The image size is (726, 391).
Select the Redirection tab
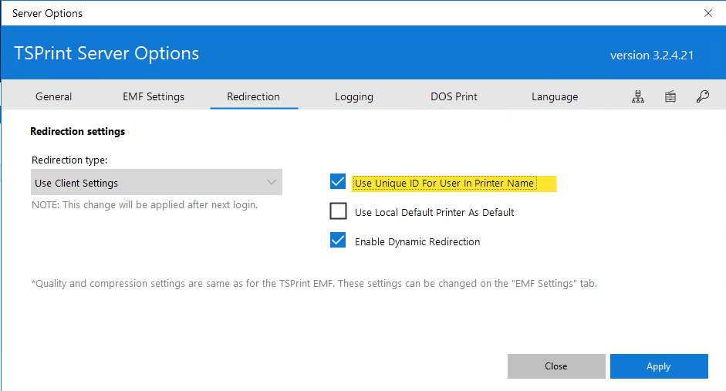pyautogui.click(x=253, y=96)
